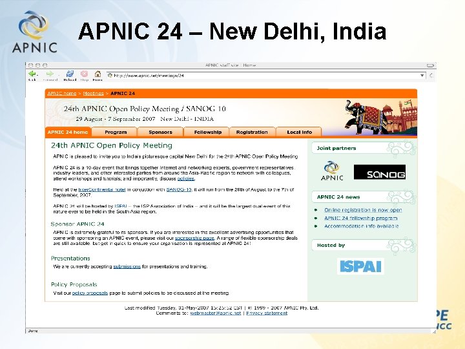Screen dimensions: 465x349
Task: Open the Local info tab
Action: (299, 132)
